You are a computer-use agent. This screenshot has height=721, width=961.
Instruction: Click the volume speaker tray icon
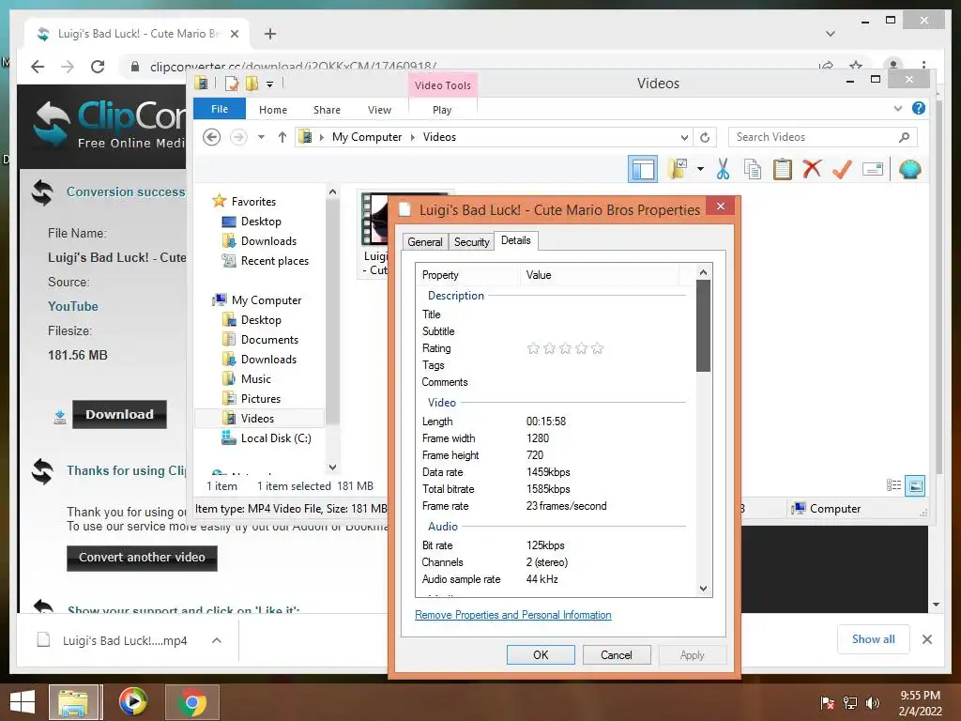coord(872,703)
